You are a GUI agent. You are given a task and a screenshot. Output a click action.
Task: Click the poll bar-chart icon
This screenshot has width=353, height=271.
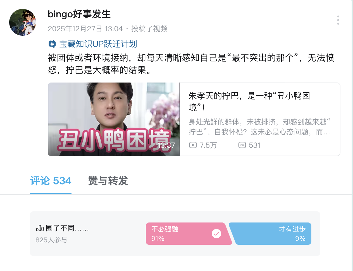point(40,228)
